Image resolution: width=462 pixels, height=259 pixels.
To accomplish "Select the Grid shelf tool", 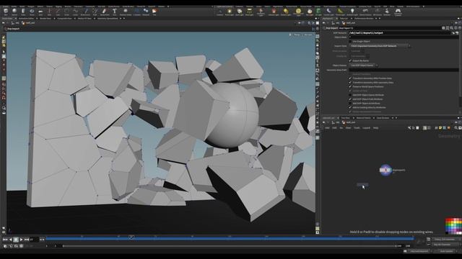I will click(x=40, y=12).
